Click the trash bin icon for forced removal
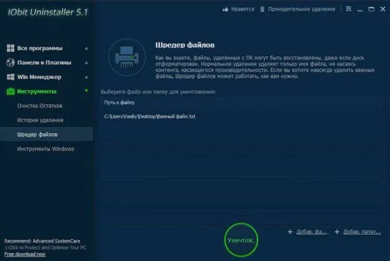The height and width of the screenshot is (261, 390). [262, 9]
